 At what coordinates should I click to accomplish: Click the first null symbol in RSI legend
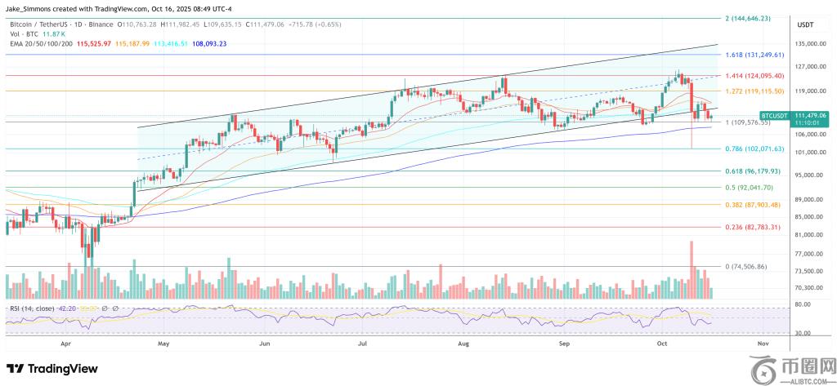[x=104, y=308]
